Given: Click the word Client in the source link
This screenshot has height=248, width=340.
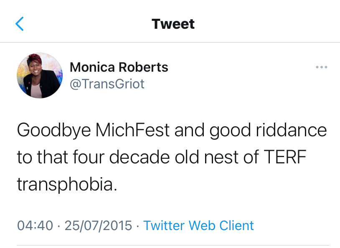Looking at the screenshot, I should (237, 225).
